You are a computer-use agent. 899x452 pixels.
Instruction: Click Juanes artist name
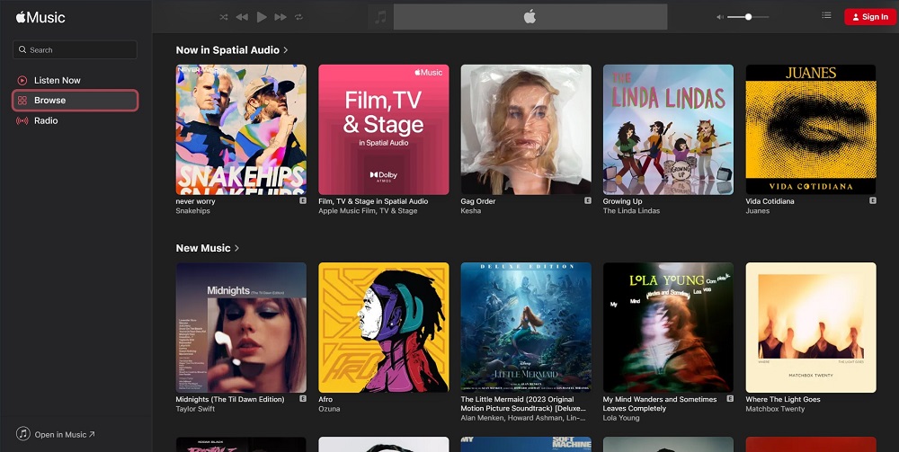pyautogui.click(x=757, y=211)
